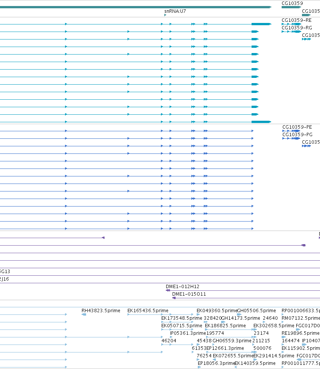Click the GH14173.5prime EST glyph

click(x=223, y=322)
